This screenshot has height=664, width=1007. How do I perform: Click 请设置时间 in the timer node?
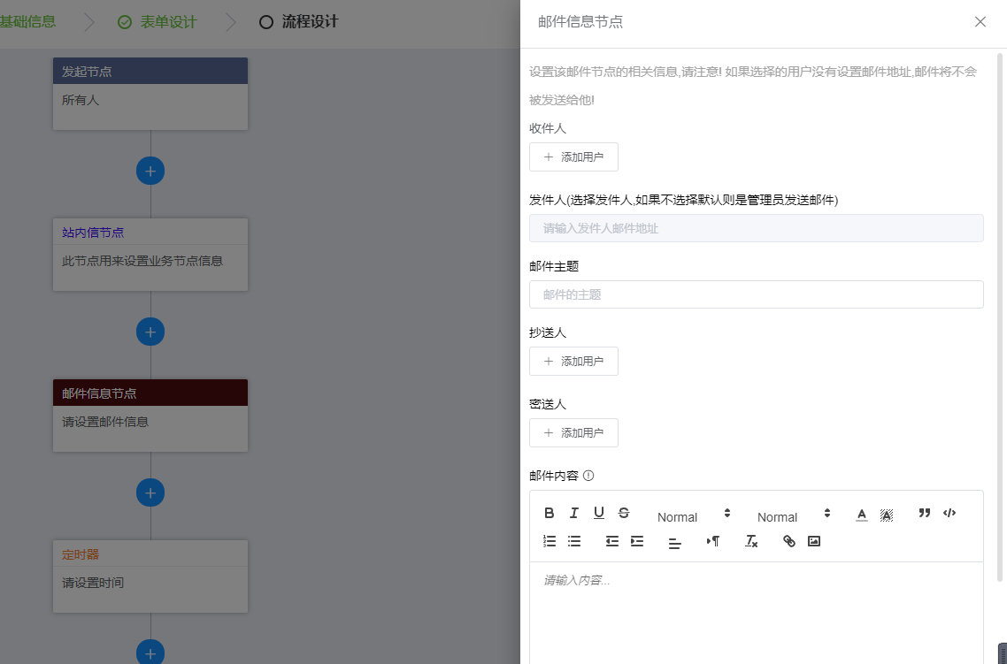tap(93, 584)
